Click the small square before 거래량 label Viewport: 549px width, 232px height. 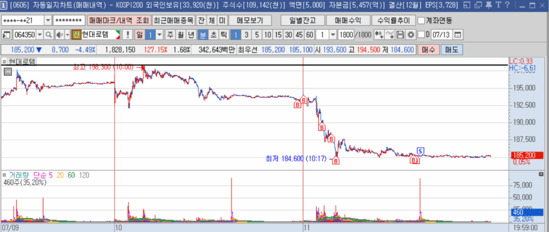click(x=4, y=174)
